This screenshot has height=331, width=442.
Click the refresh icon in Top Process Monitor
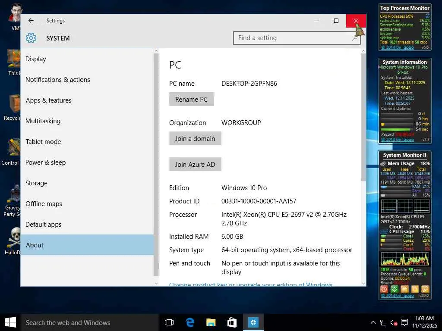pos(427,16)
